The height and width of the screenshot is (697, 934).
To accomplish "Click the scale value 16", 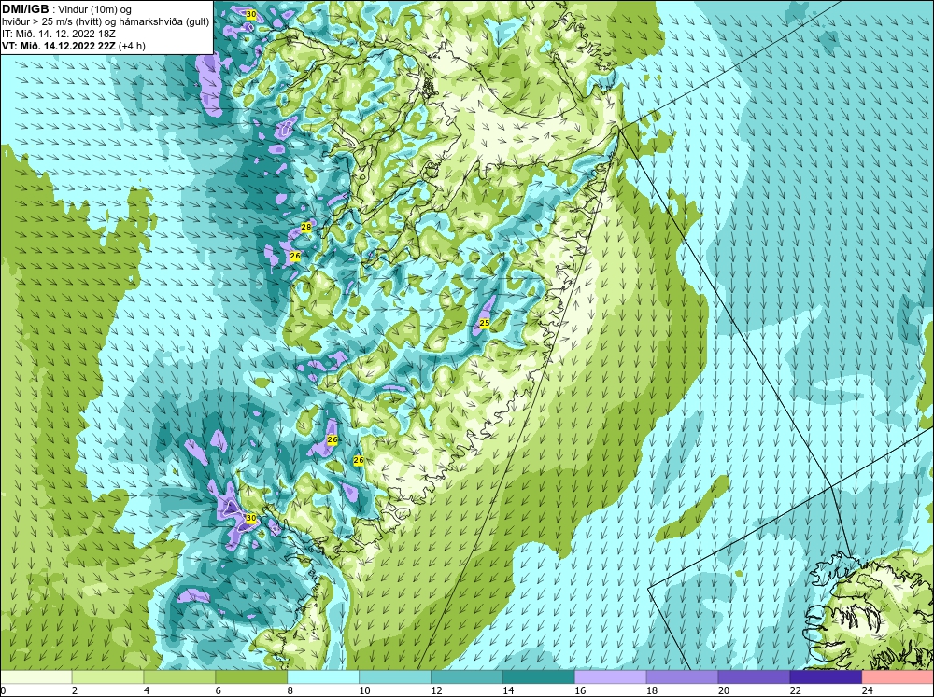I will (x=580, y=690).
